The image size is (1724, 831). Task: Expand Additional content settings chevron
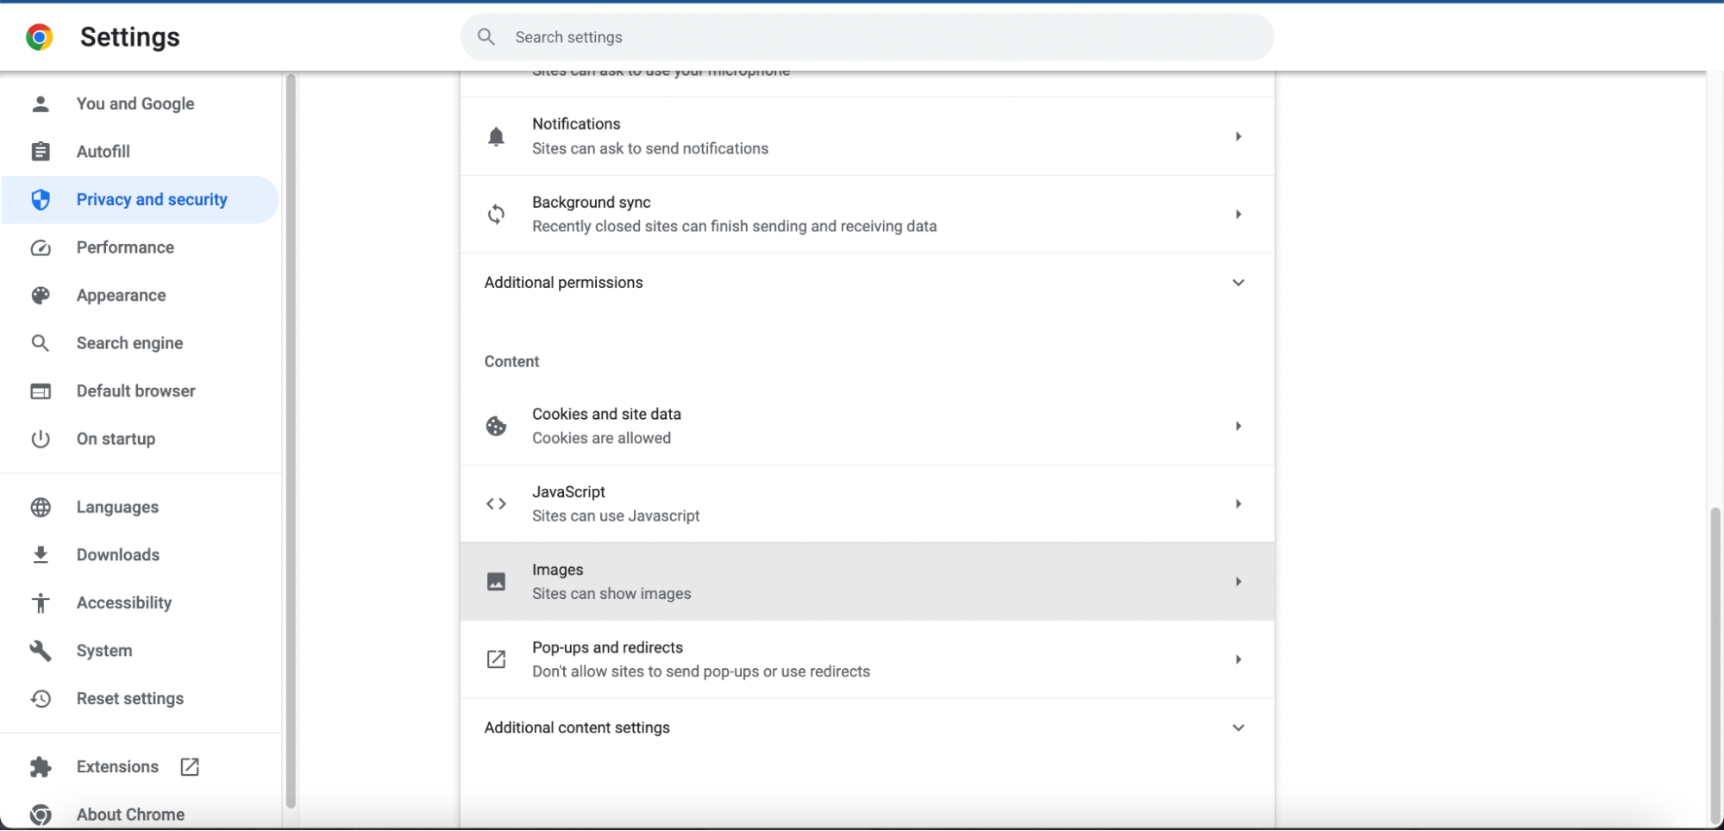click(1238, 728)
